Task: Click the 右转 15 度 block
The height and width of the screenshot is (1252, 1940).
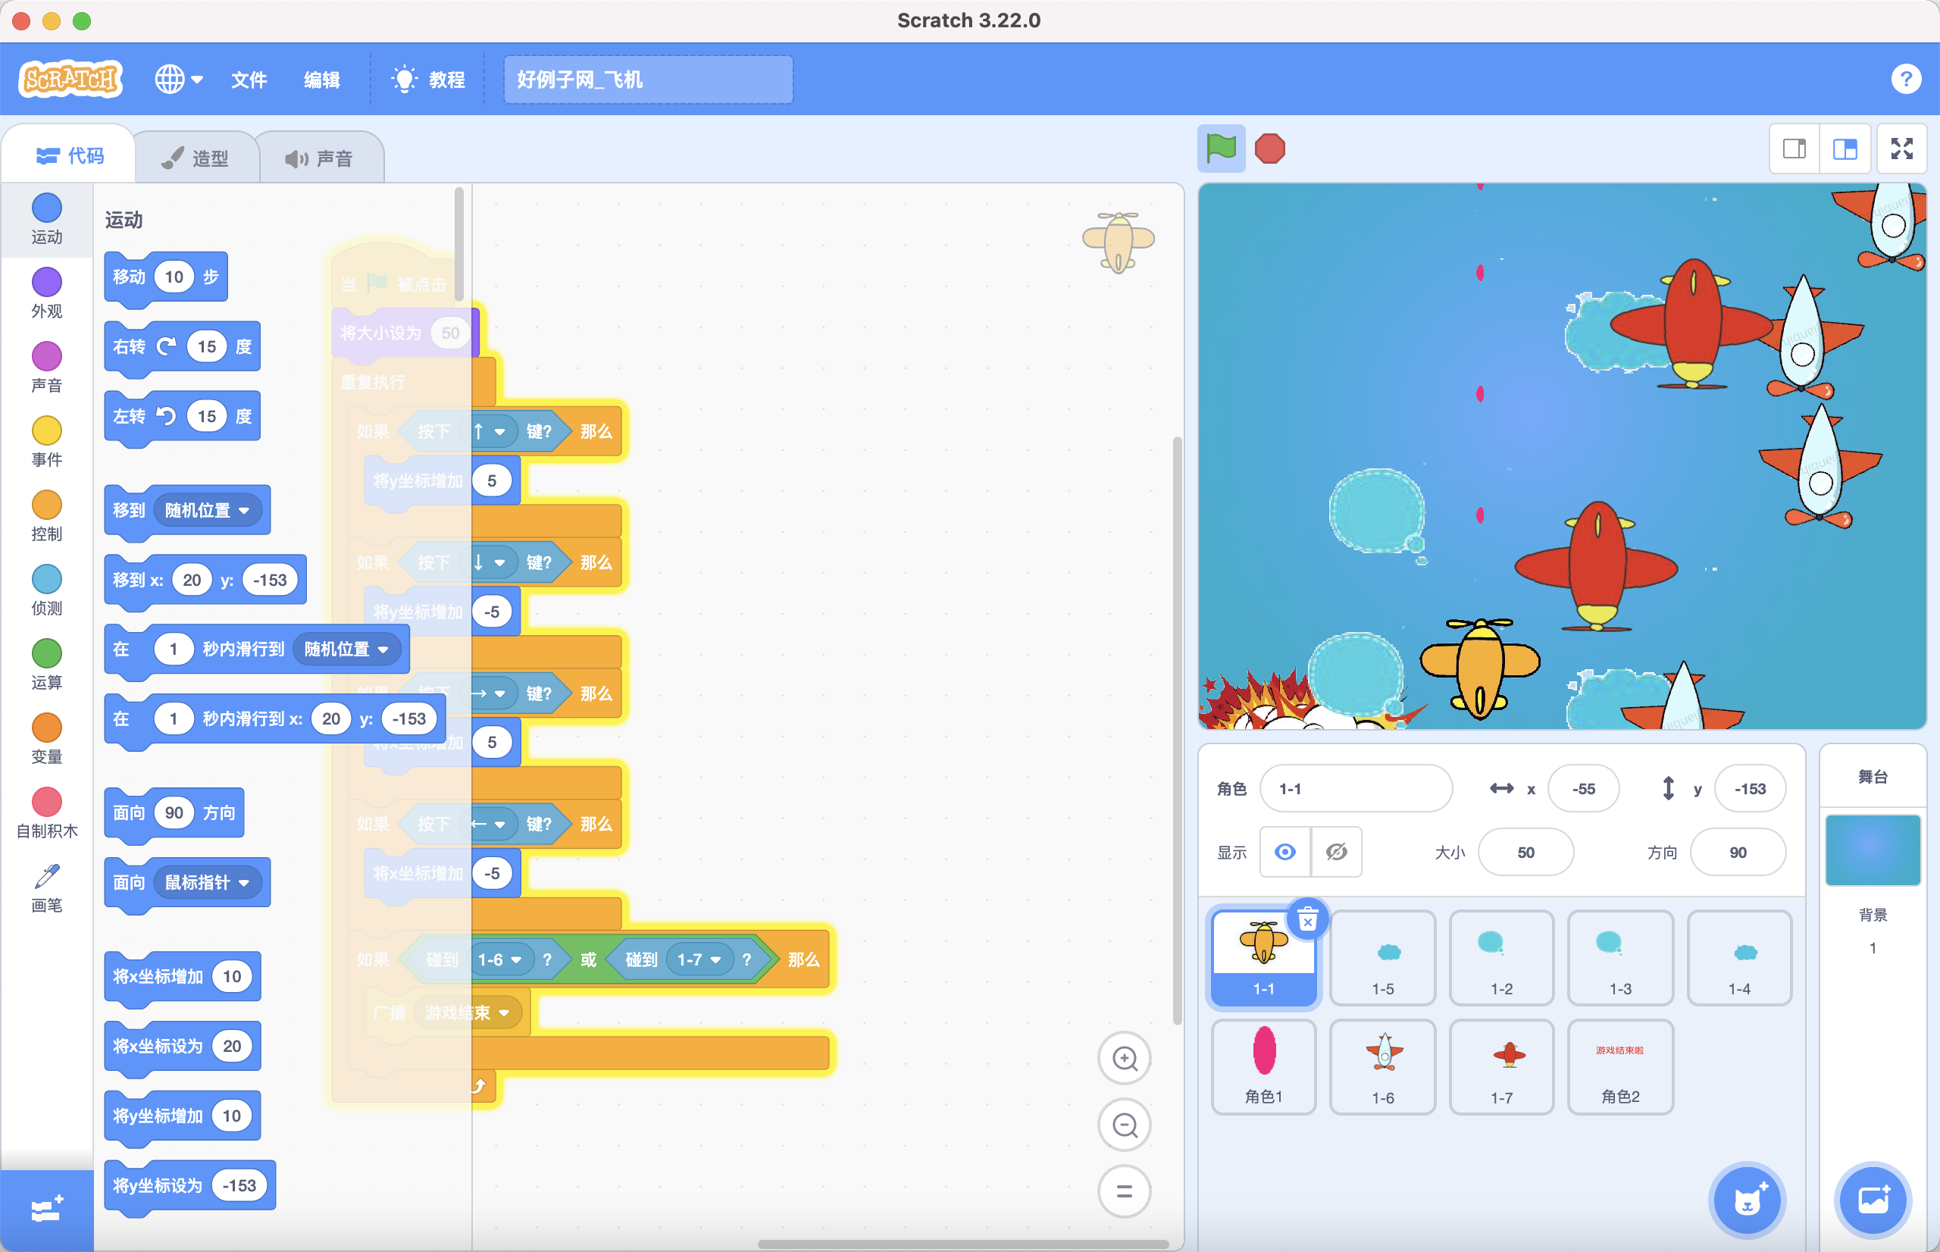Action: [x=182, y=349]
